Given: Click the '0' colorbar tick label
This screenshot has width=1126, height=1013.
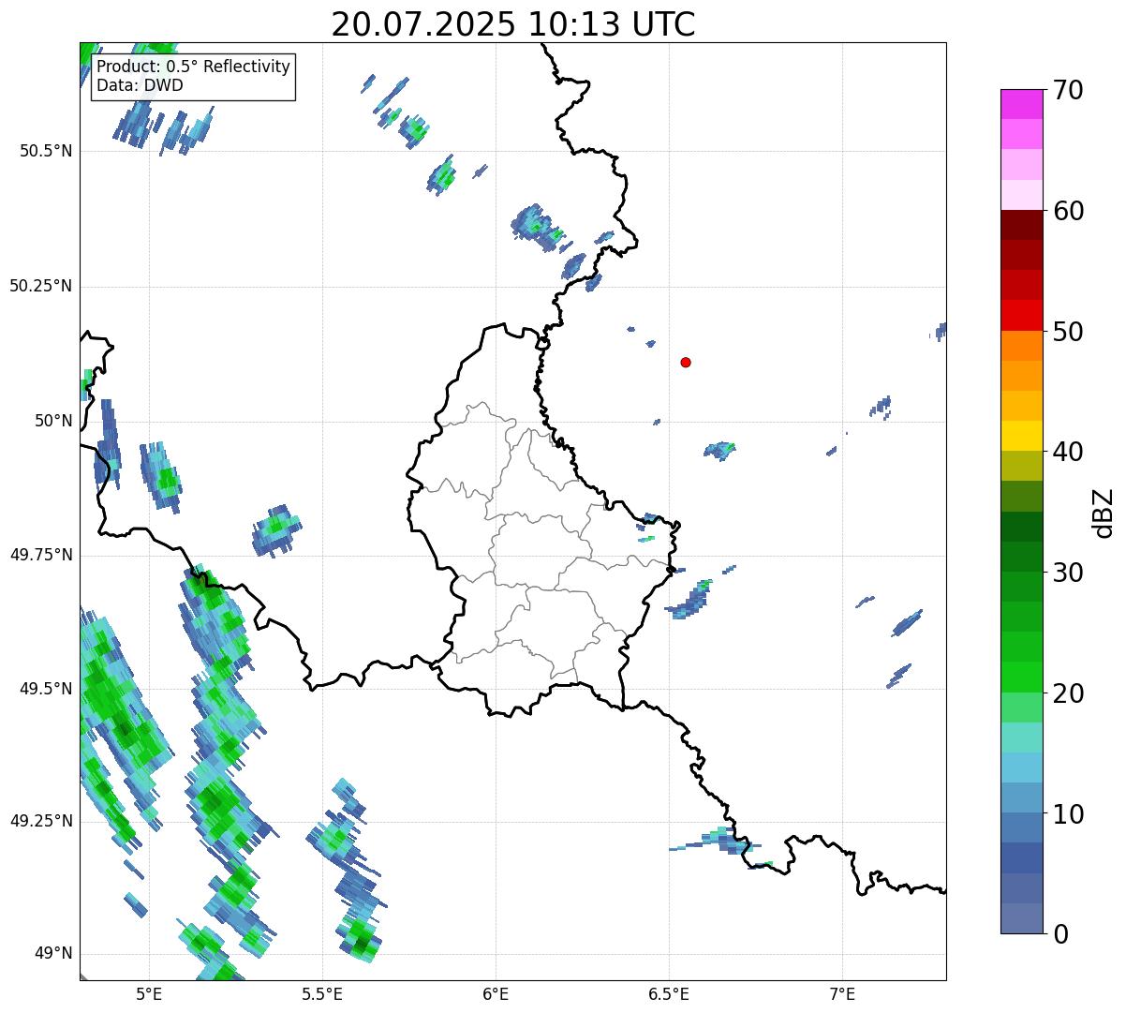Looking at the screenshot, I should click(1061, 934).
